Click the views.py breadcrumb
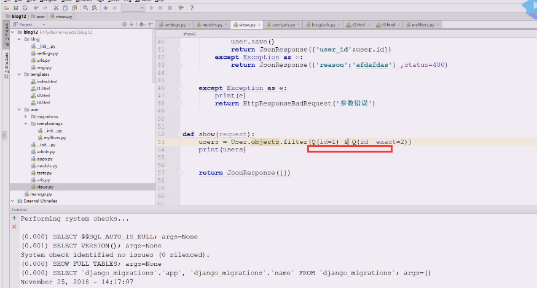 click(x=61, y=16)
